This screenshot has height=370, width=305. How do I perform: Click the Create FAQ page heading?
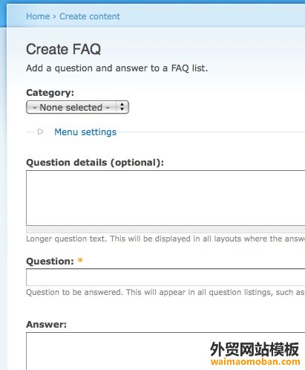pyautogui.click(x=64, y=49)
